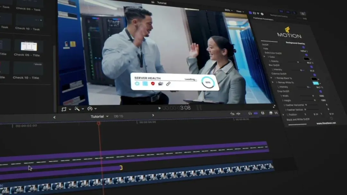Select the Transform tool icon below viewer
Screen dimensions: 347x195
[x=64, y=109]
